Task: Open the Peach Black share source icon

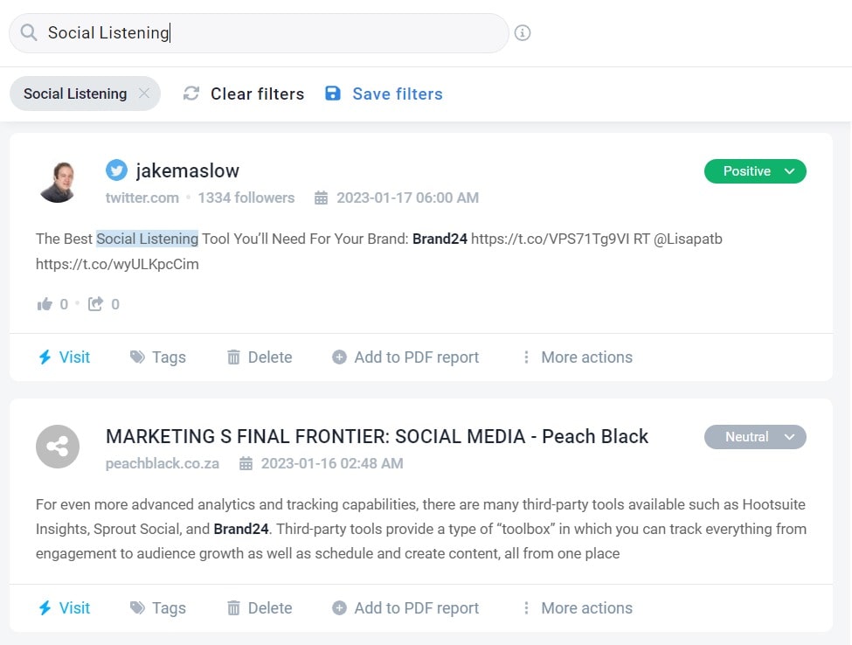Action: coord(58,447)
